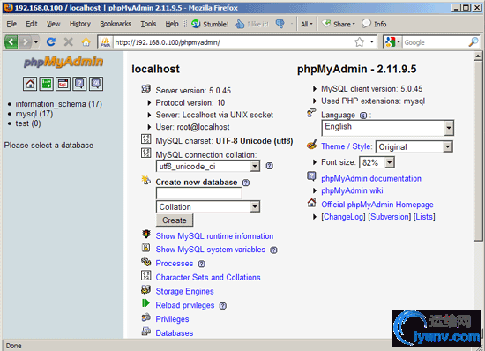Image resolution: width=485 pixels, height=351 pixels.
Task: Open the History menu
Action: pyautogui.click(x=80, y=24)
